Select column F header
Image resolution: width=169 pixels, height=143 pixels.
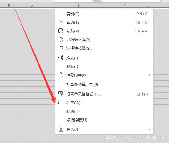tap(9, 5)
